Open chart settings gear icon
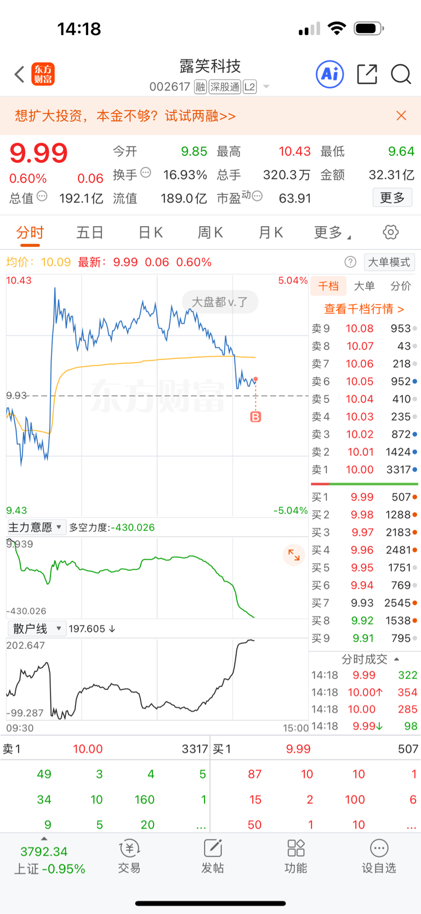The height and width of the screenshot is (914, 421). (390, 232)
